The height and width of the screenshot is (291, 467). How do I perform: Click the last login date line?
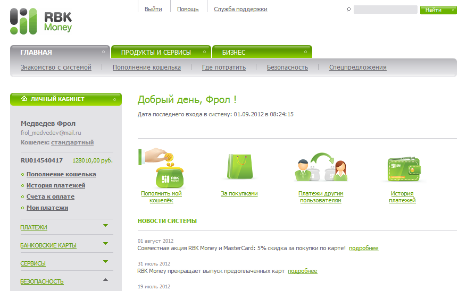click(215, 114)
